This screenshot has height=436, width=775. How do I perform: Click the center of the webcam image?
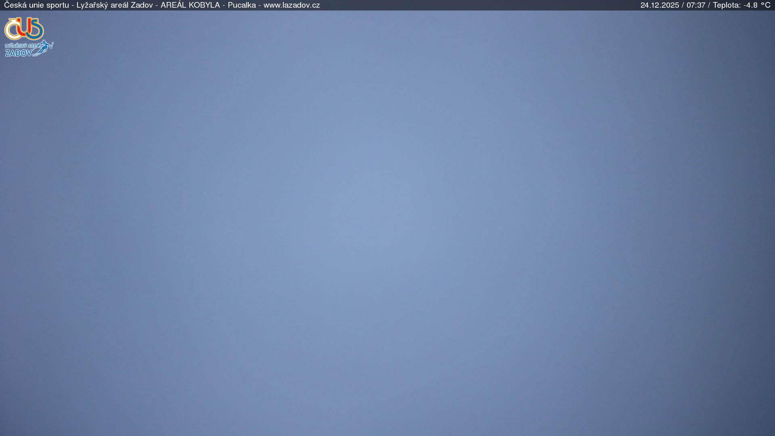pos(387,223)
